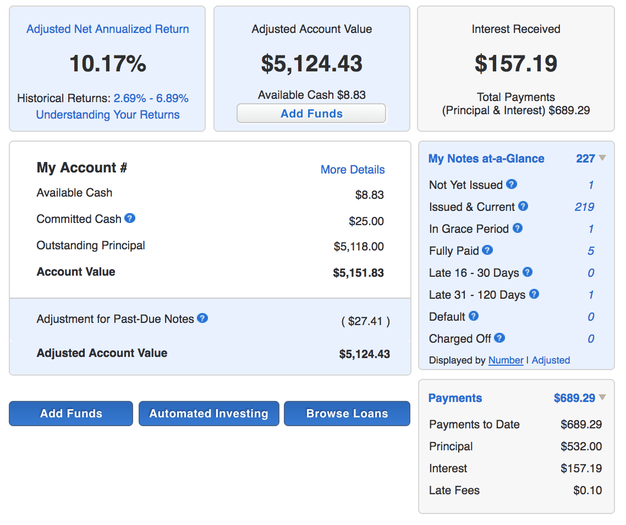Viewport: 626px width, 525px height.
Task: Click Principal payments value $532.00
Action: pyautogui.click(x=581, y=446)
